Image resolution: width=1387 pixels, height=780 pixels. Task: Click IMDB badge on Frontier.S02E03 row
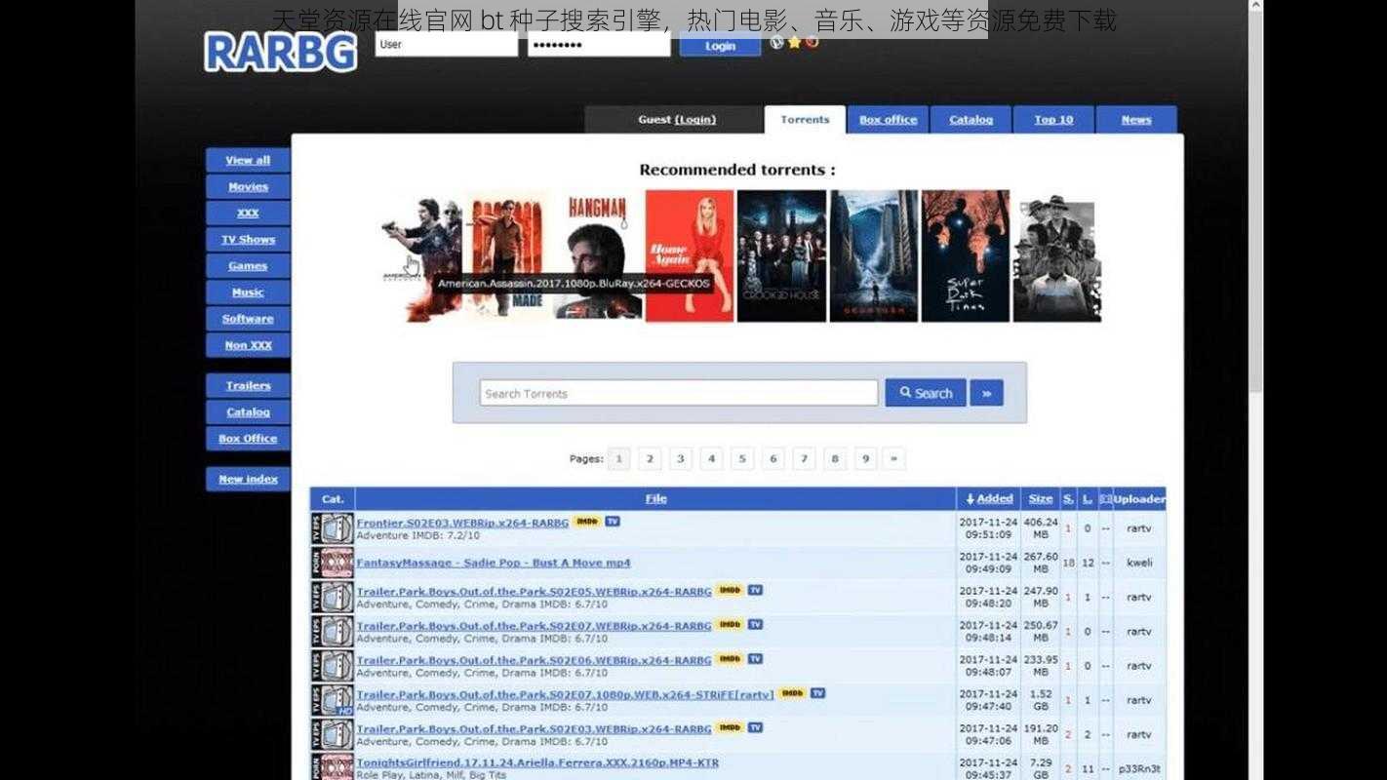[x=586, y=522]
